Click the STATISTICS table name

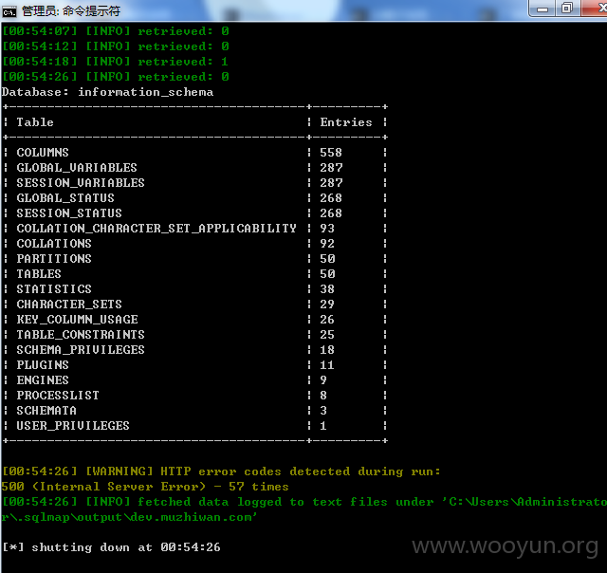click(x=54, y=288)
